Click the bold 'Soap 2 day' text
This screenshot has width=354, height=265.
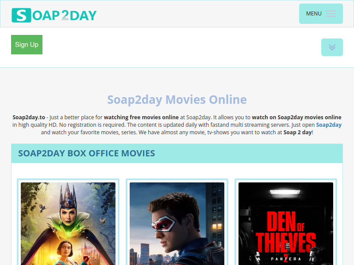click(297, 132)
